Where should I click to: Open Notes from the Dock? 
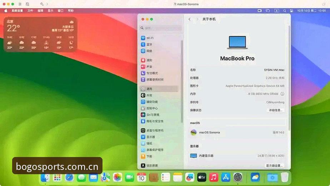pyautogui.click(x=177, y=177)
